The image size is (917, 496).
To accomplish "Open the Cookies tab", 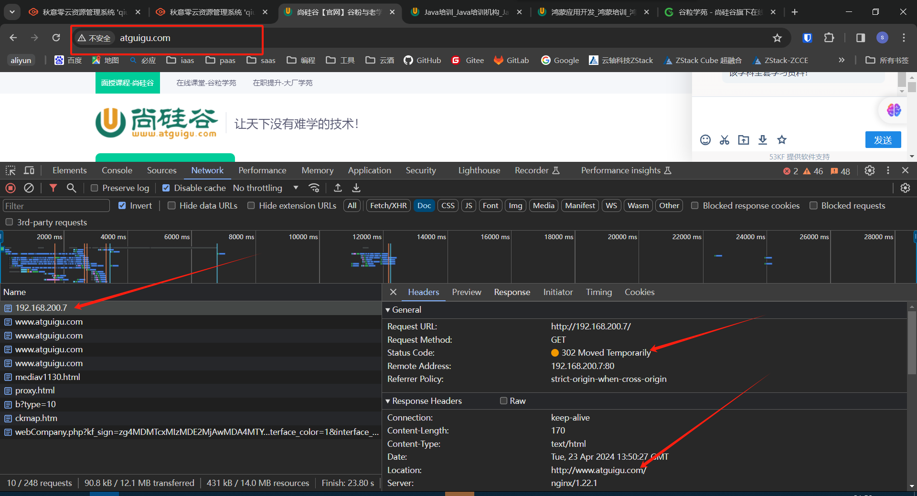I will pos(640,292).
